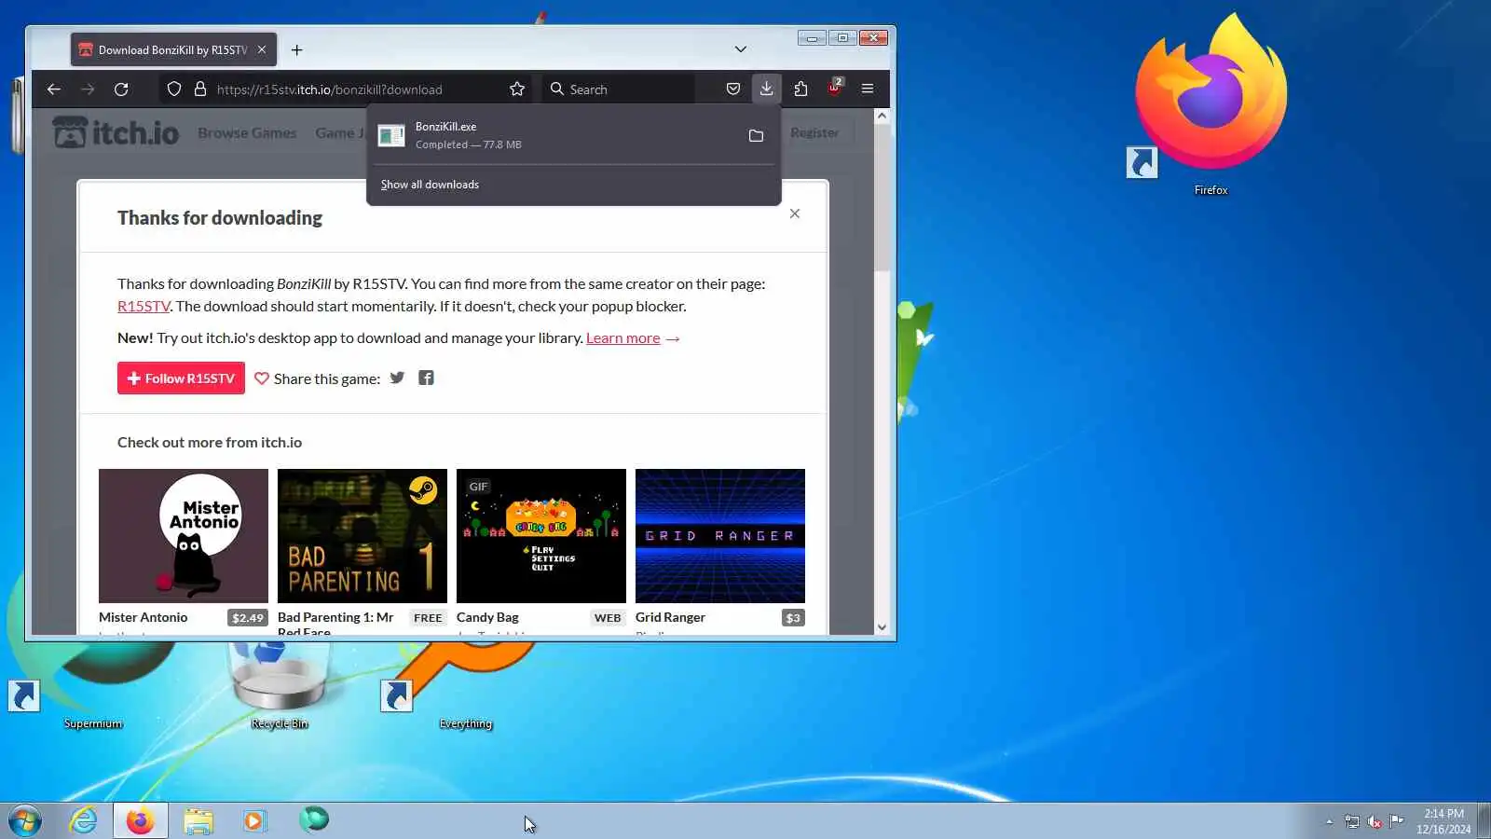Share this game on Twitter
Image resolution: width=1491 pixels, height=839 pixels.
pos(398,378)
